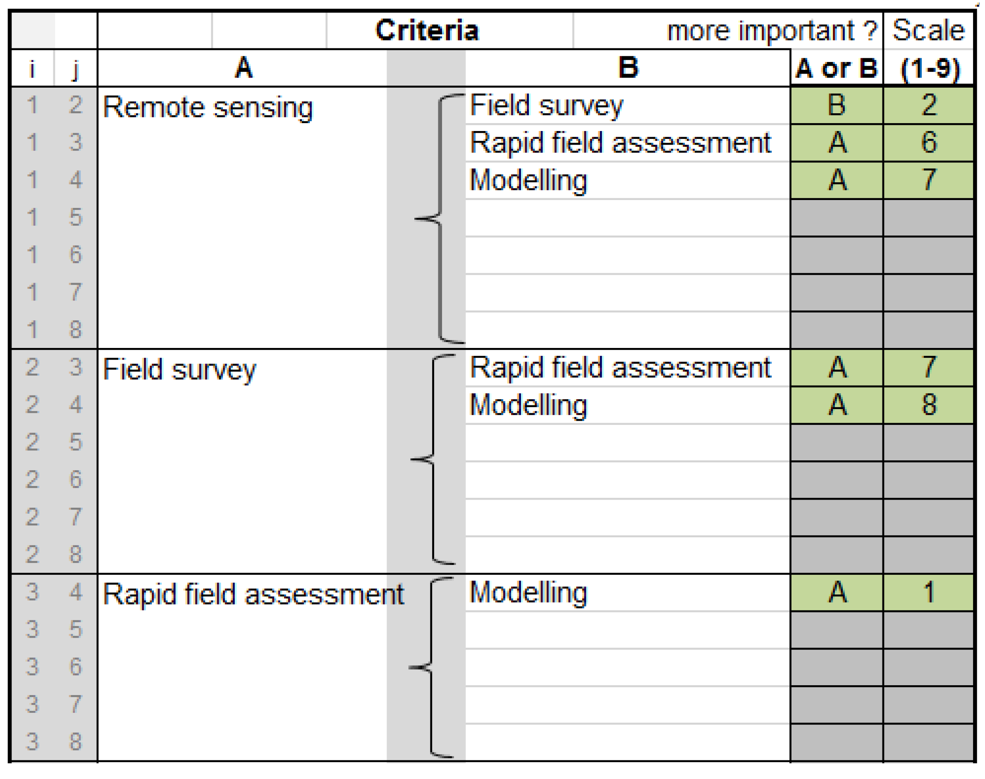Click "Modelling" in the row 3-4 comparison
The height and width of the screenshot is (779, 985).
pyautogui.click(x=528, y=593)
